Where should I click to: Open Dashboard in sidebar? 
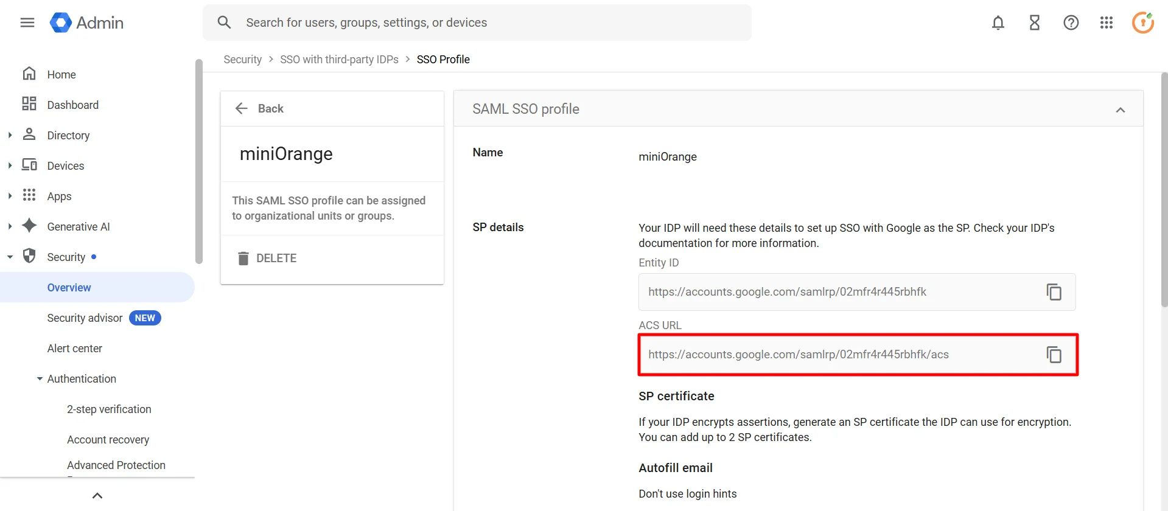[x=73, y=105]
